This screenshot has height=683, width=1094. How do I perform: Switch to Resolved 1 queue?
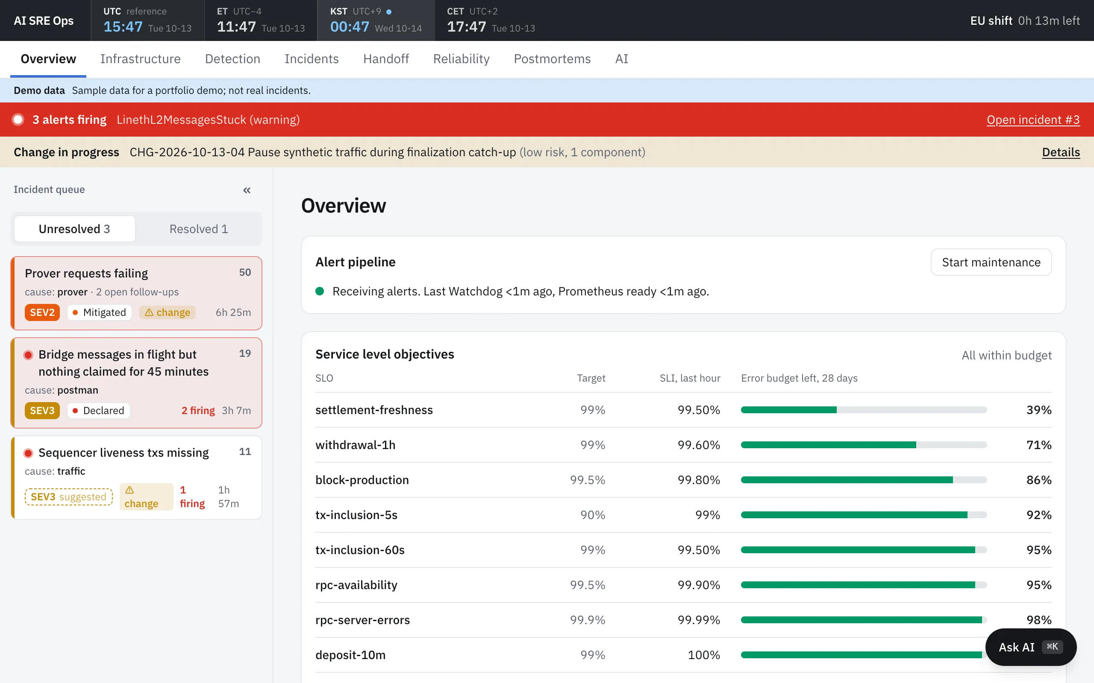[x=199, y=229]
